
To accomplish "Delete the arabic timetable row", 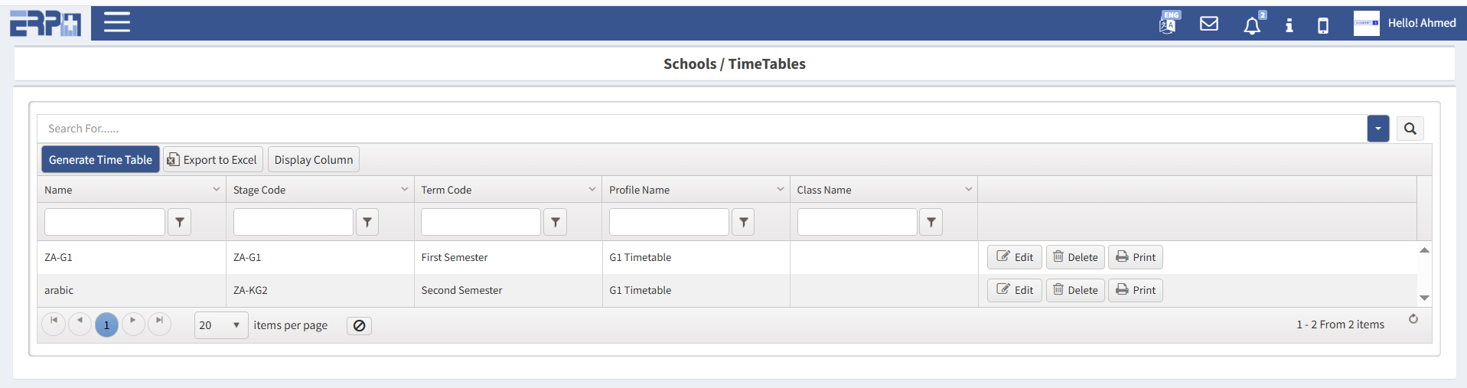I will tap(1075, 290).
